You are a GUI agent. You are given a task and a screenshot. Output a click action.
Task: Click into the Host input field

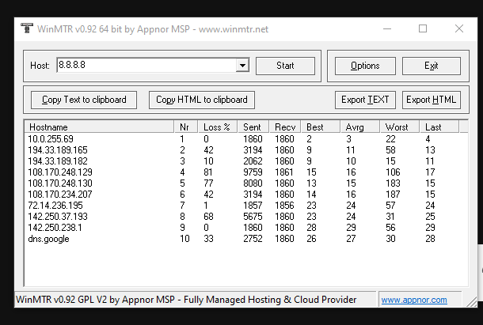point(146,66)
